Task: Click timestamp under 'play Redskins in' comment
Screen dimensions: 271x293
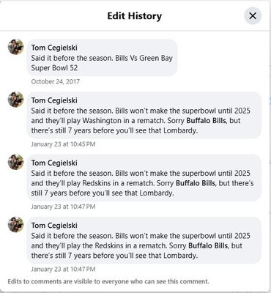Action: coord(63,207)
